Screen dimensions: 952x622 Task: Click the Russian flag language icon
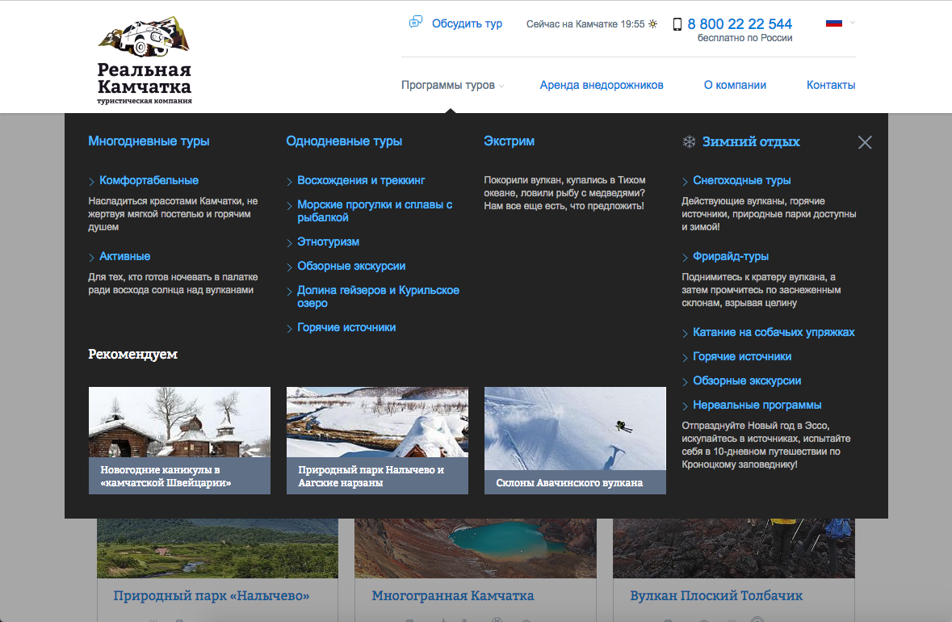coord(833,23)
